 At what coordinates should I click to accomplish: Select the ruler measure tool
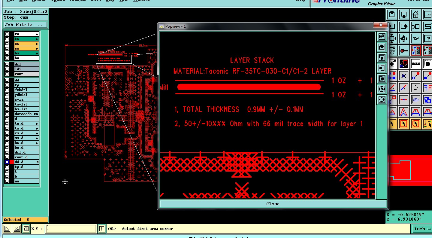416,63
